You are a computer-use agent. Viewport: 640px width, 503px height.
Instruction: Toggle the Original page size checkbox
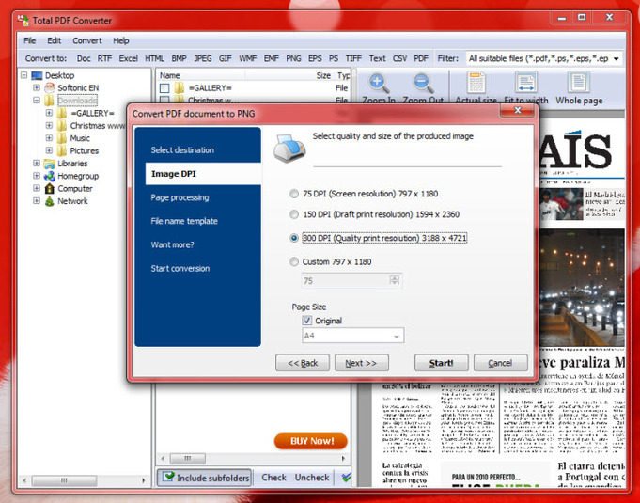pos(307,321)
